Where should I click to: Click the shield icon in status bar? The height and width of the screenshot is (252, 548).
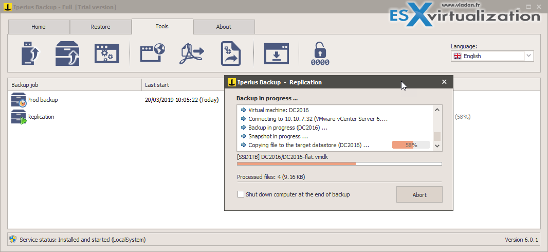(13, 240)
